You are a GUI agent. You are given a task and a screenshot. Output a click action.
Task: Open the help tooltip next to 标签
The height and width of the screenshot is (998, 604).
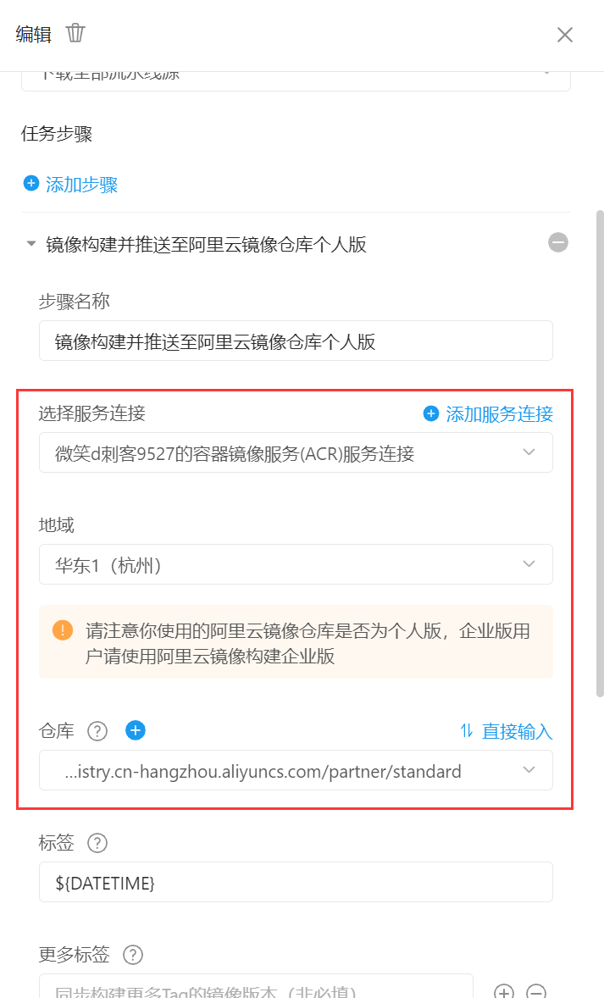click(97, 843)
